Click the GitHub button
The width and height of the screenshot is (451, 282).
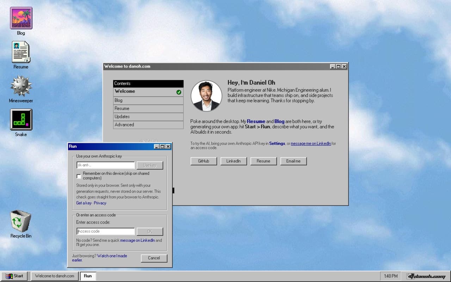pyautogui.click(x=204, y=161)
